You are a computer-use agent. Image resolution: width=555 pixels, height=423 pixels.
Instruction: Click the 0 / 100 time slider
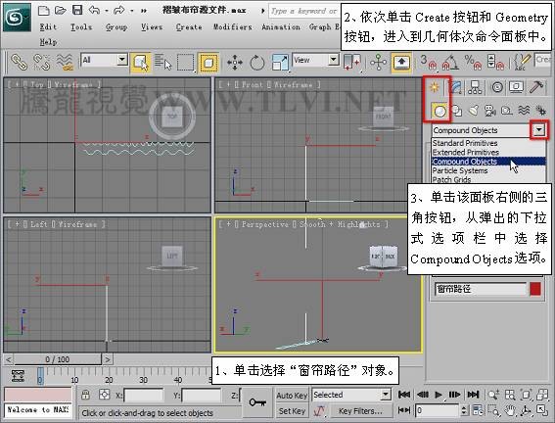point(58,359)
